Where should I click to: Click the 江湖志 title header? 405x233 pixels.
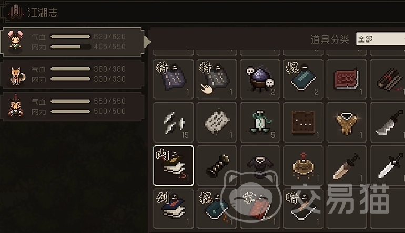point(43,13)
